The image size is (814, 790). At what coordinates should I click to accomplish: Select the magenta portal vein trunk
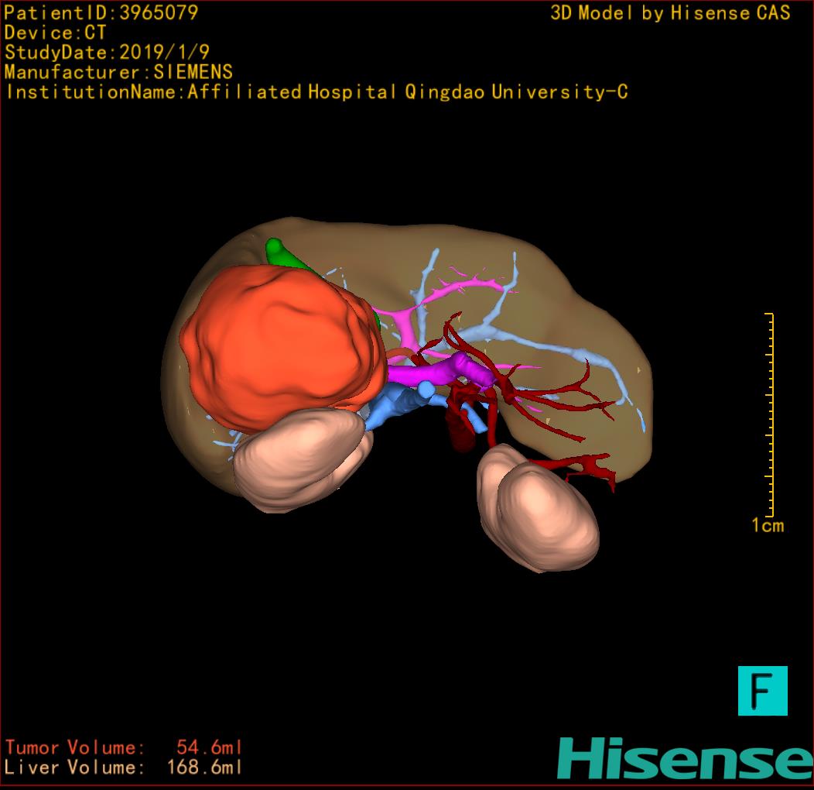[x=433, y=373]
